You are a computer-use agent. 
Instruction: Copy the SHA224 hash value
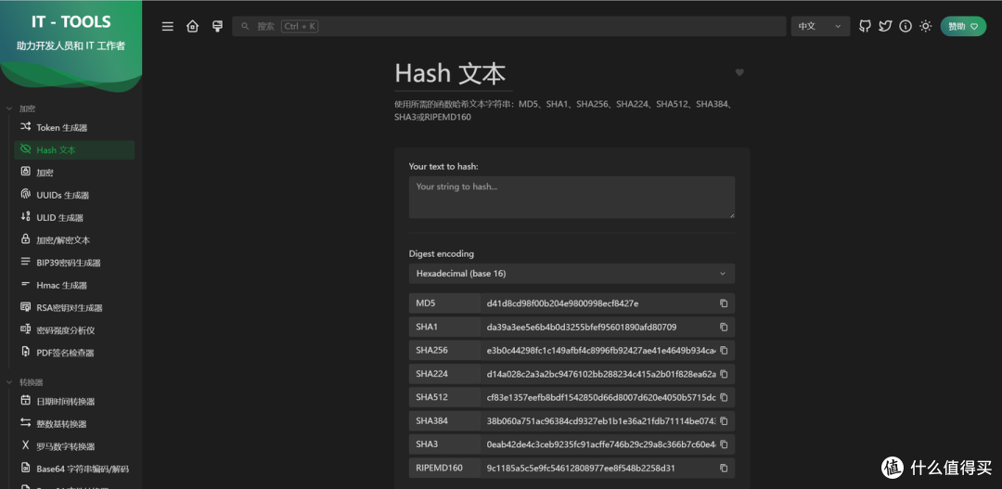(724, 374)
